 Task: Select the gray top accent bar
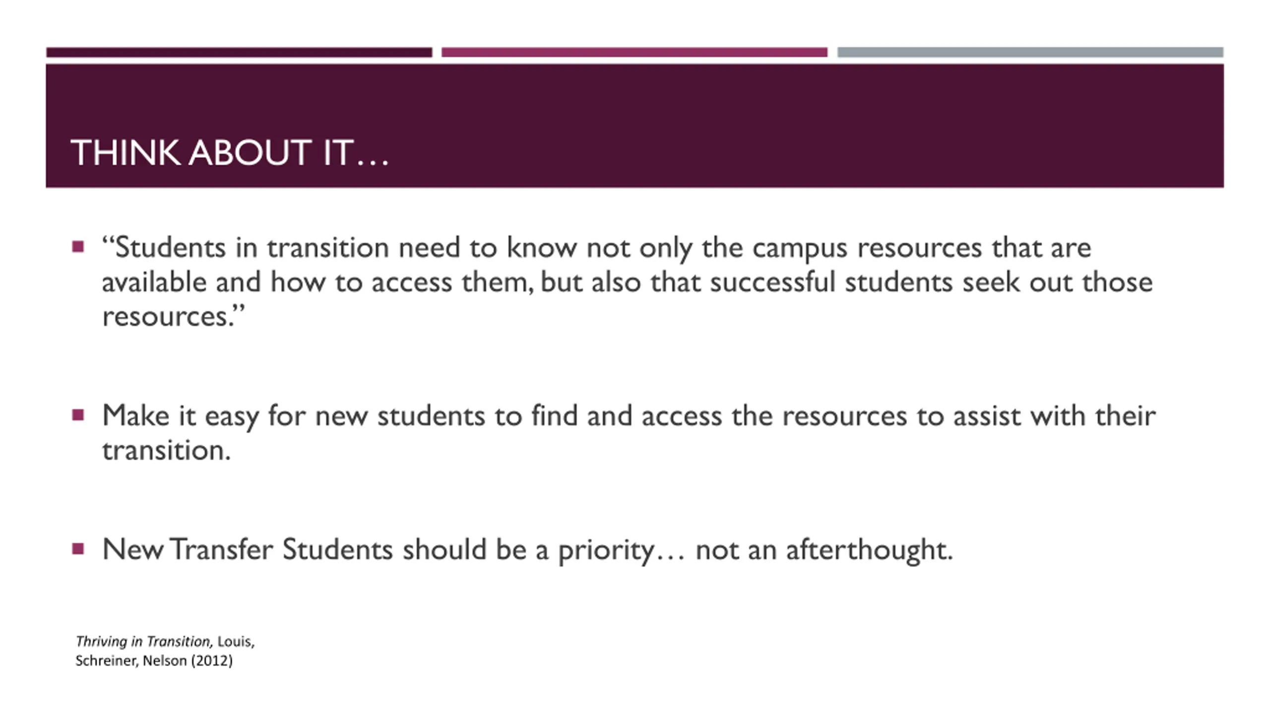tap(1030, 52)
